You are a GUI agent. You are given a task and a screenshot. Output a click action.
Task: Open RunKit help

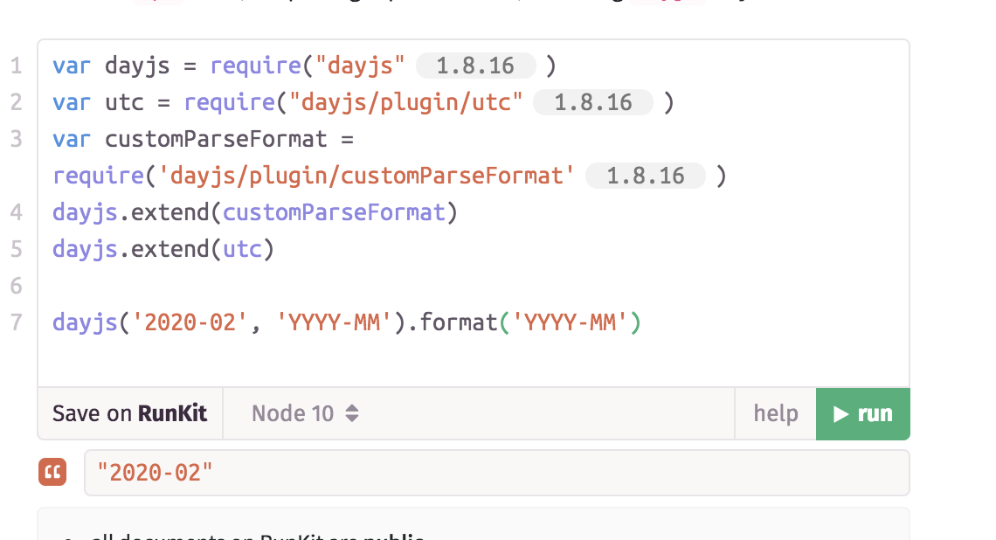click(776, 413)
